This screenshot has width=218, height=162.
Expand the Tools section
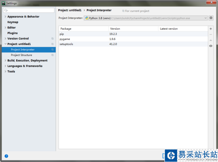pyautogui.click(x=5, y=71)
